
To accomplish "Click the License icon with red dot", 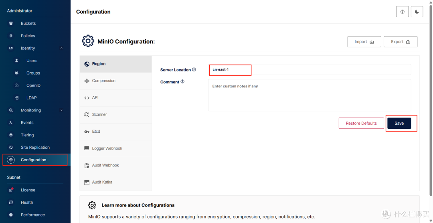I will pos(11,190).
